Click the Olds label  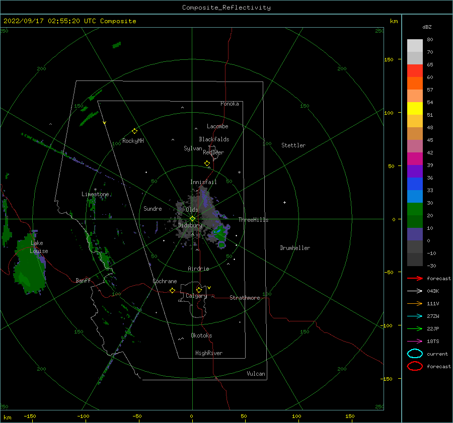[x=192, y=210]
